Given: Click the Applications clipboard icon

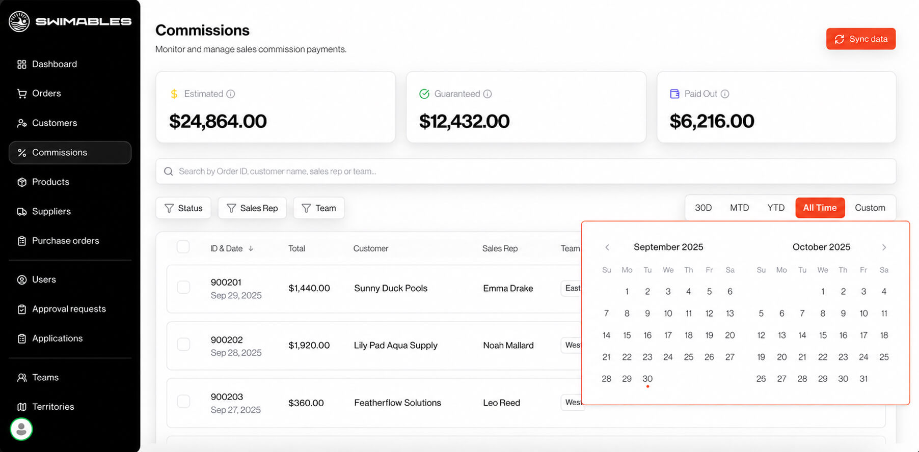Looking at the screenshot, I should [x=21, y=338].
